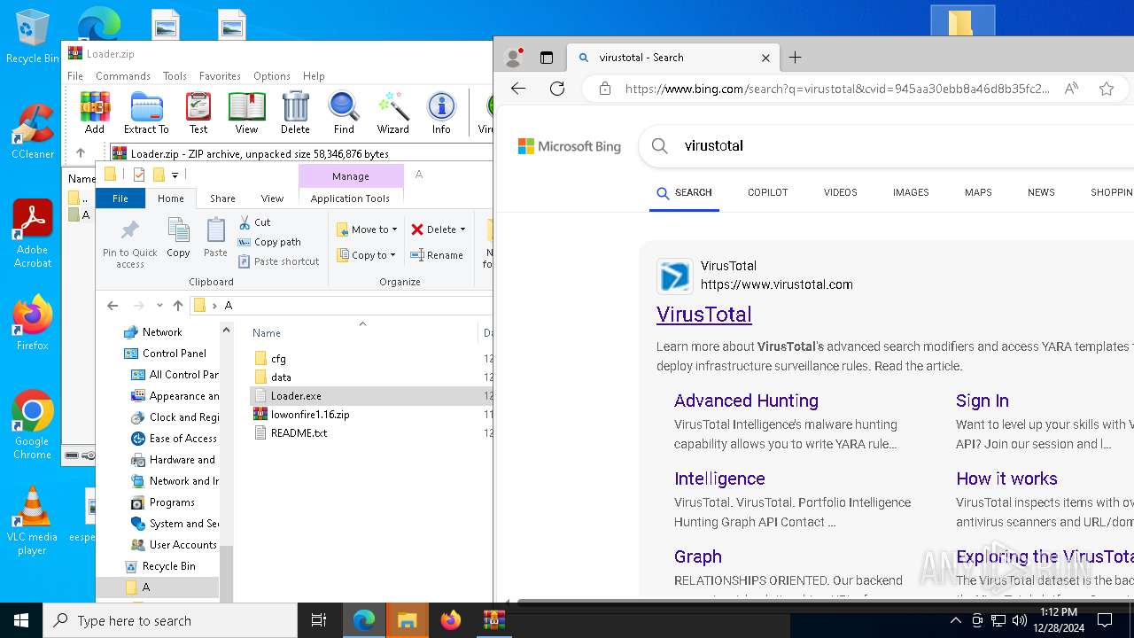This screenshot has height=638, width=1134.
Task: Click Paste in Explorer ribbon
Action: point(215,238)
